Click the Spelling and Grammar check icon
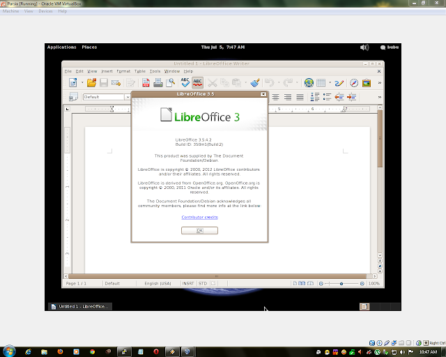This screenshot has width=446, height=357. click(185, 83)
